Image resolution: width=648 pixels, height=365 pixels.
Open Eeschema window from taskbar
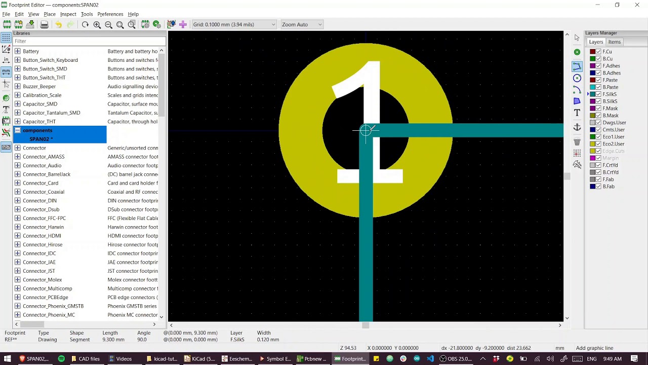pos(236,359)
